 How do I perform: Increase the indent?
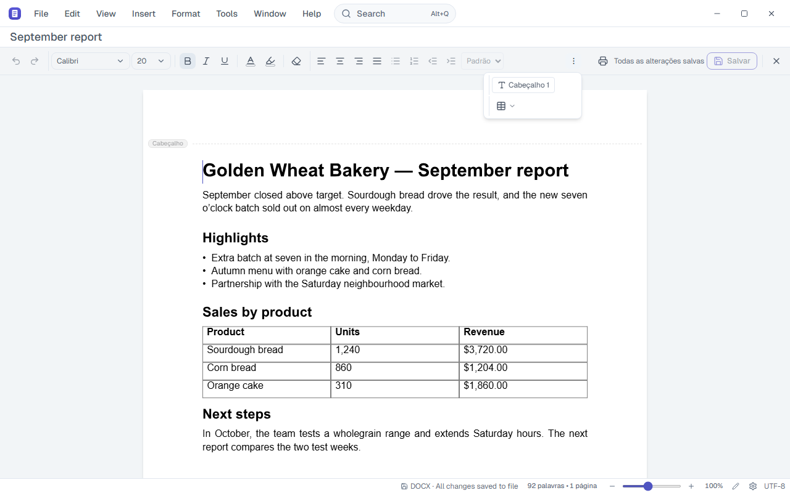[x=451, y=61]
